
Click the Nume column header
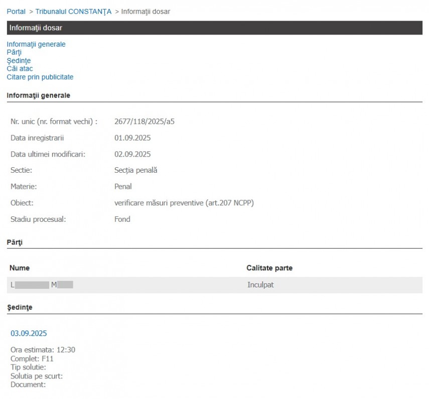tap(20, 268)
